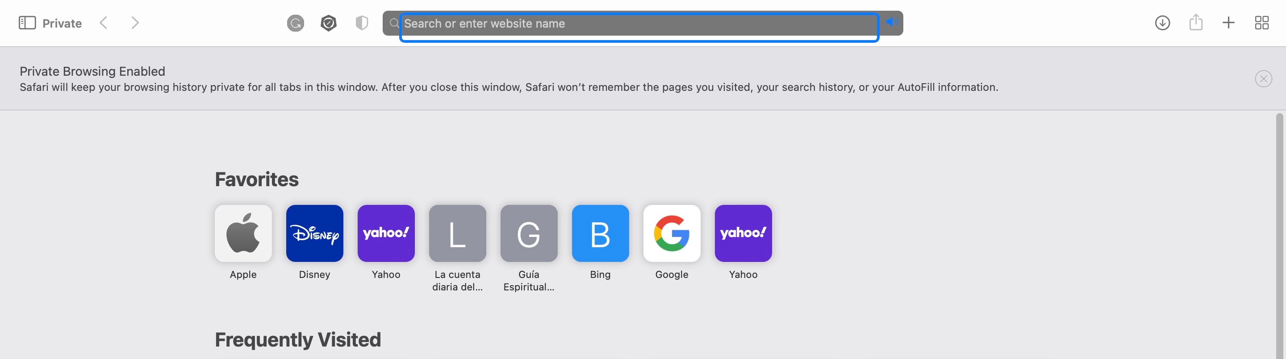Open the Apple favorite
The image size is (1286, 359).
243,233
